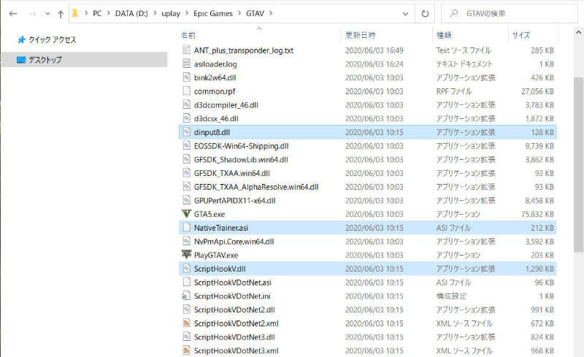Image resolution: width=584 pixels, height=357 pixels.
Task: Expand chevron between PC and DATA (D:)
Action: [109, 13]
